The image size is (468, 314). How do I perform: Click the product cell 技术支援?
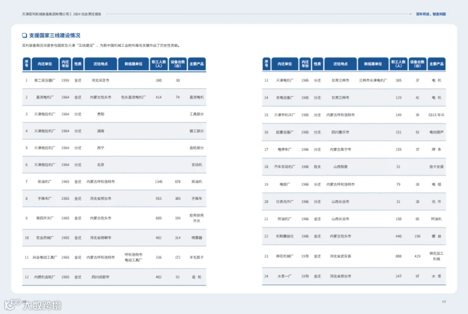436,167
